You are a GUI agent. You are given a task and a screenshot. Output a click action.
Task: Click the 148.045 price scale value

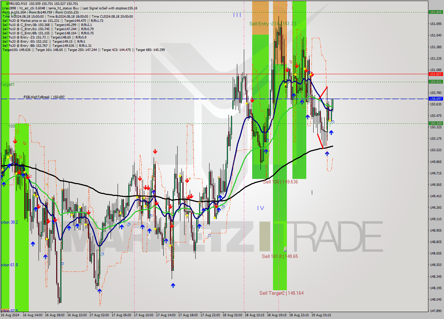436,300
